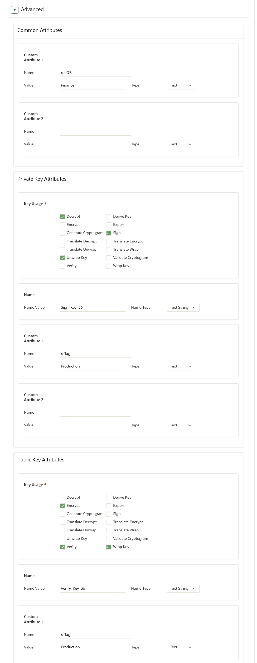
Task: Uncheck Encrypt under Public Key Usage
Action: (x=62, y=506)
